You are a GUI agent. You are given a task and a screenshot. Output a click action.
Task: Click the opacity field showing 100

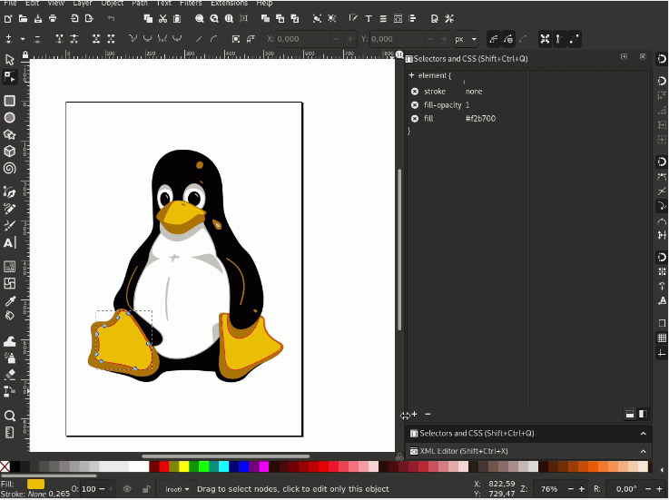pos(88,489)
